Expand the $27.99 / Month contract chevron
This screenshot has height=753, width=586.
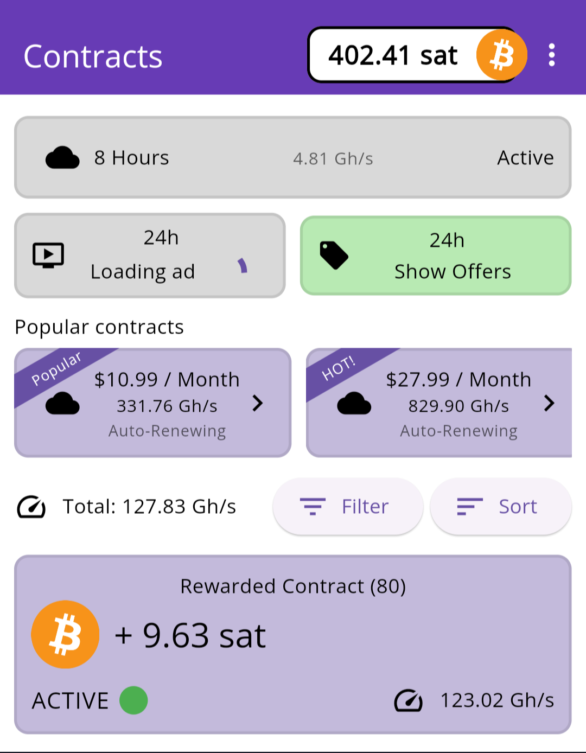tap(549, 403)
